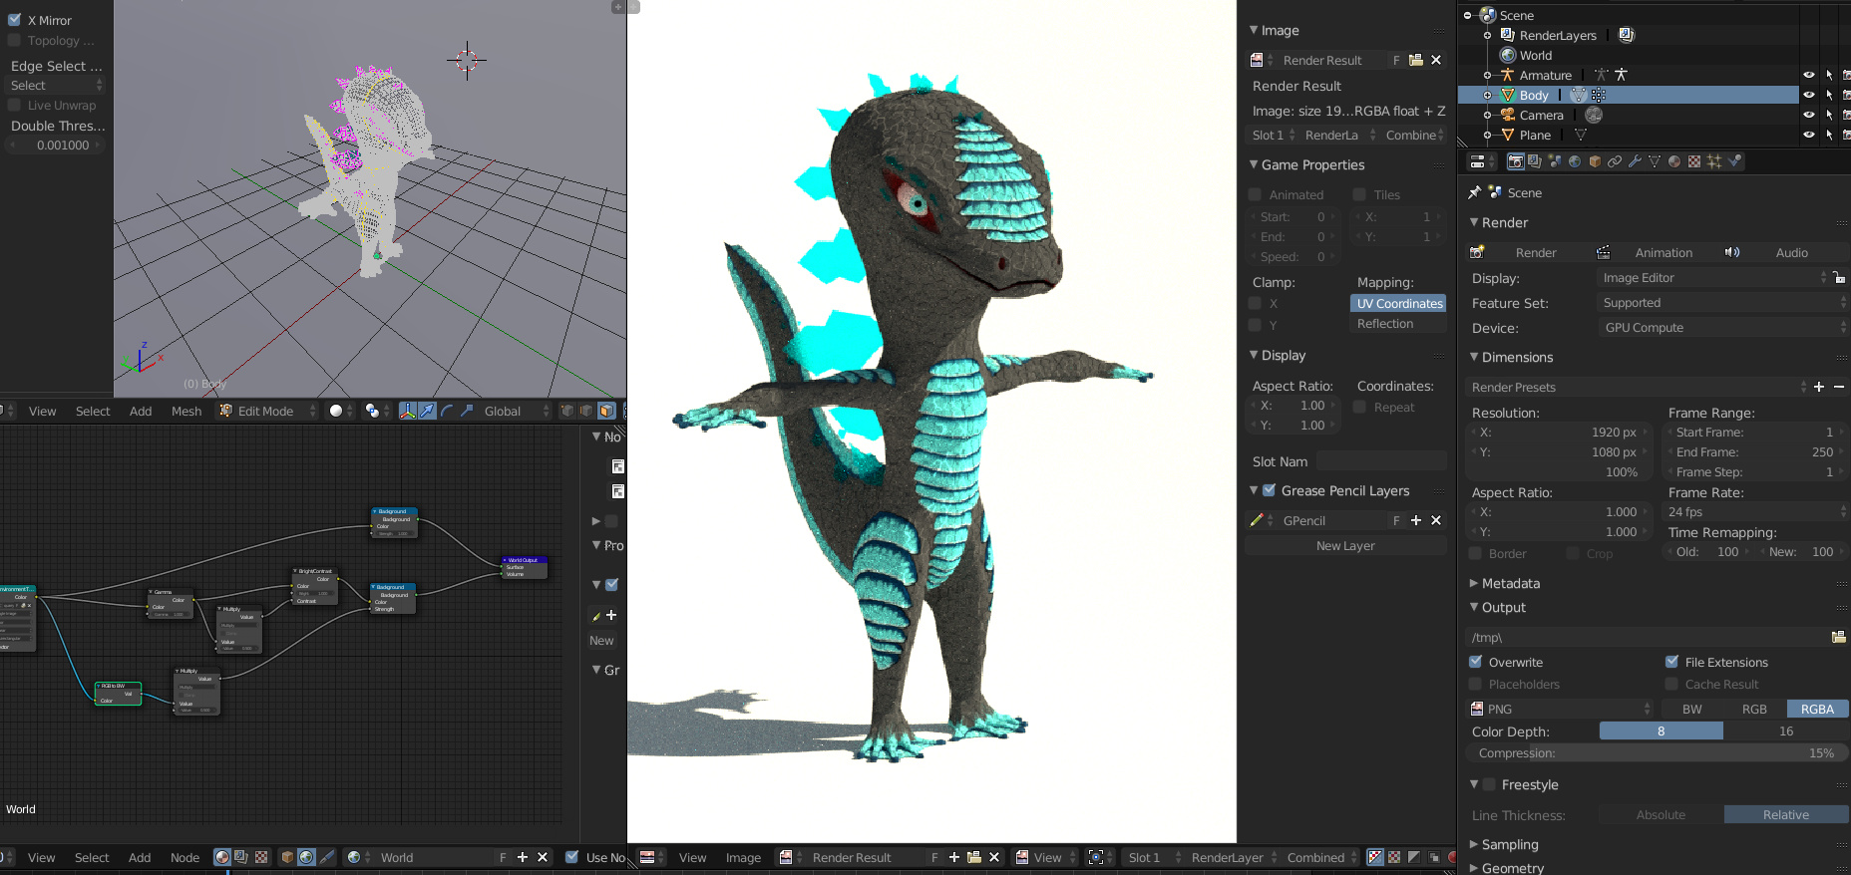Open Mesh menu in 3D viewport

pyautogui.click(x=186, y=411)
